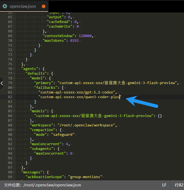Image resolution: width=184 pixels, height=190 pixels.
Task: Click the orange unsaved-changes icon on the tab
Action: point(44,6)
